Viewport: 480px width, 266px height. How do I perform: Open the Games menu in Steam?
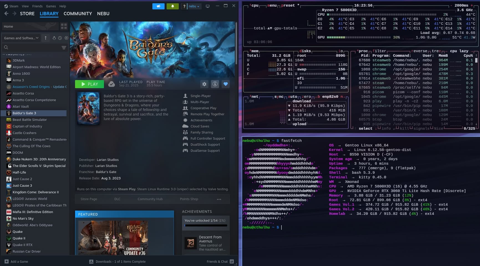(51, 6)
